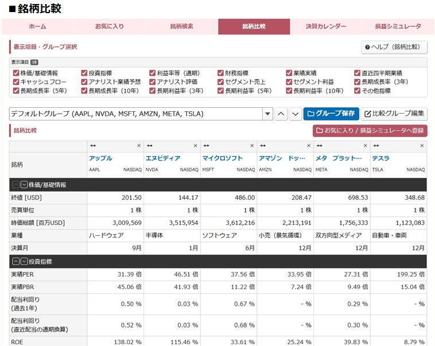435x346 pixels.
Task: Click マイクロソフト market cap 3,612,216
Action: click(x=240, y=223)
